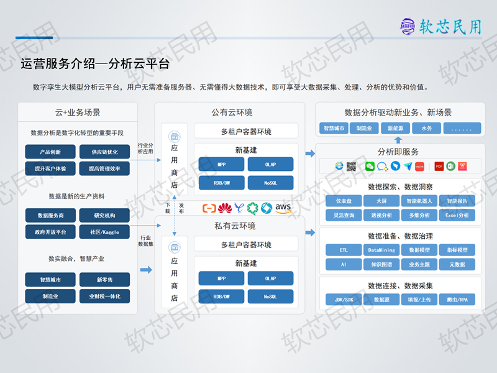Screen dimensions: 497x373
Task: Click the Feishu paper plane icon
Action: tap(408, 166)
